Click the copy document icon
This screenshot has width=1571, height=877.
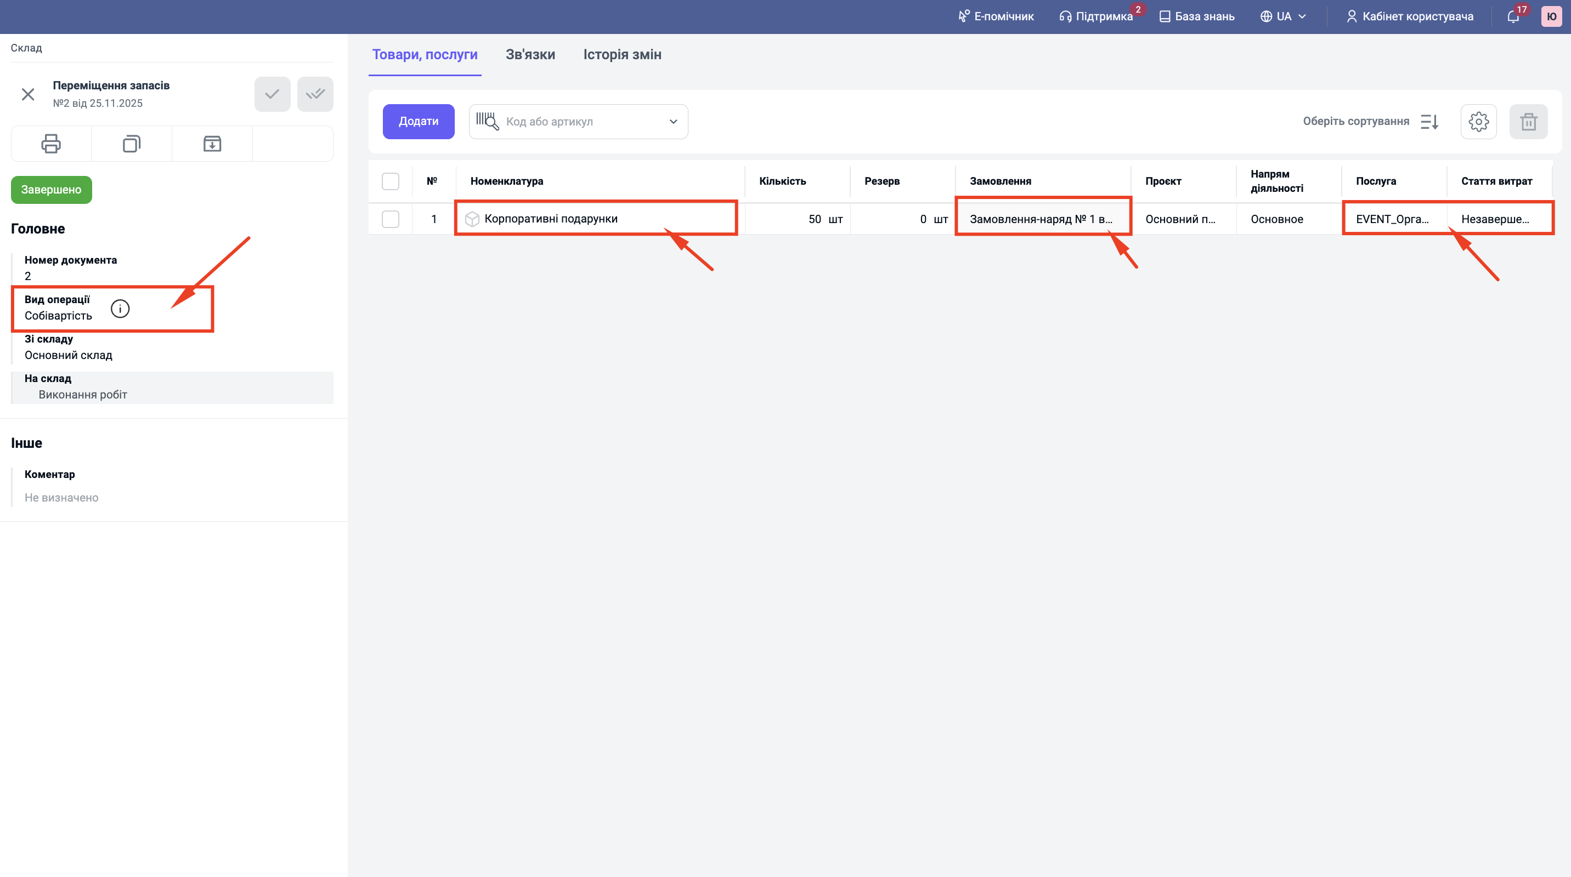(131, 144)
